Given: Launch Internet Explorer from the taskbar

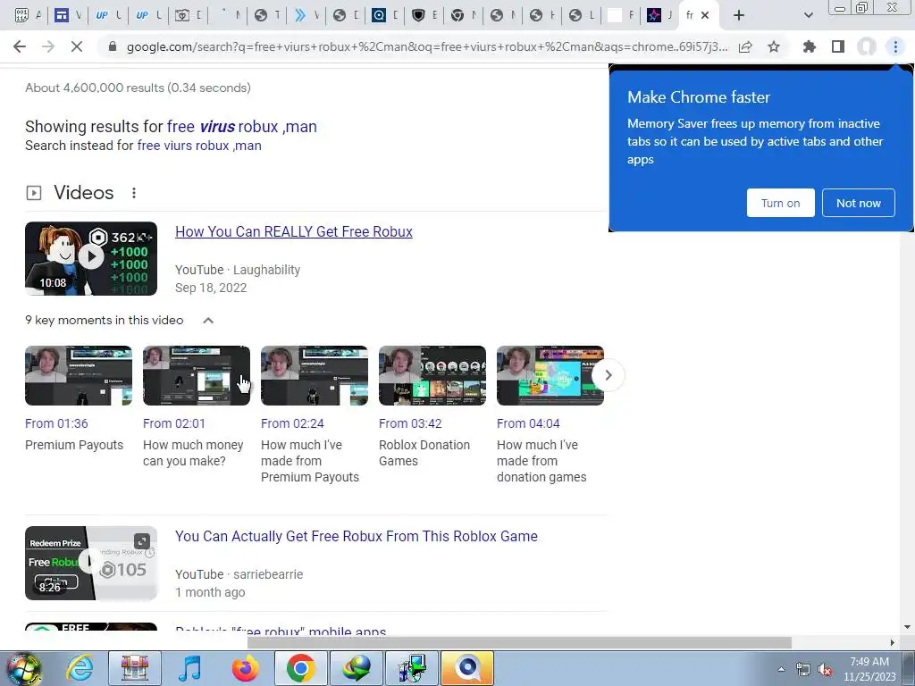Looking at the screenshot, I should 80,668.
